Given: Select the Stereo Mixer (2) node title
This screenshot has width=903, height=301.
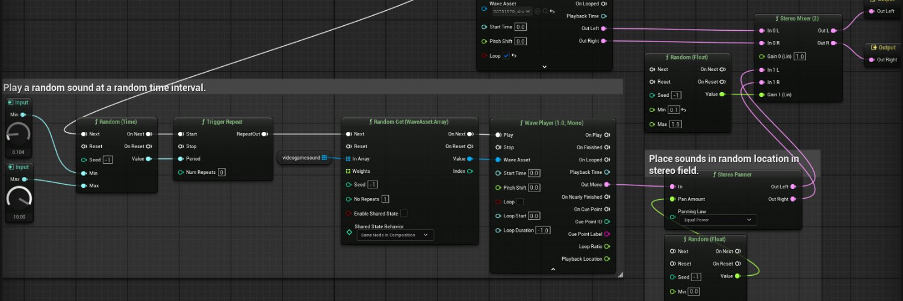Looking at the screenshot, I should [798, 19].
